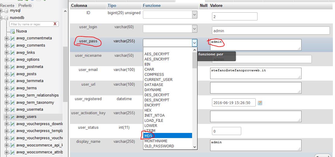335x157 pixels.
Task: Click the user_url value textarea
Action: [256, 88]
